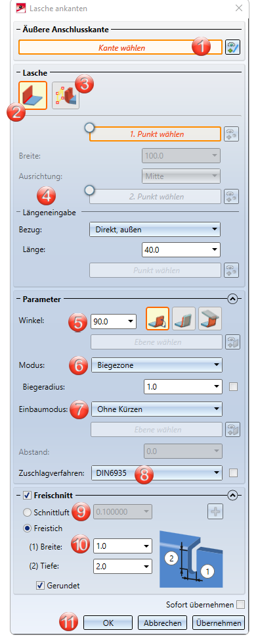This screenshot has width=258, height=643.
Task: Click plane picker icon below Winkel
Action: (232, 342)
